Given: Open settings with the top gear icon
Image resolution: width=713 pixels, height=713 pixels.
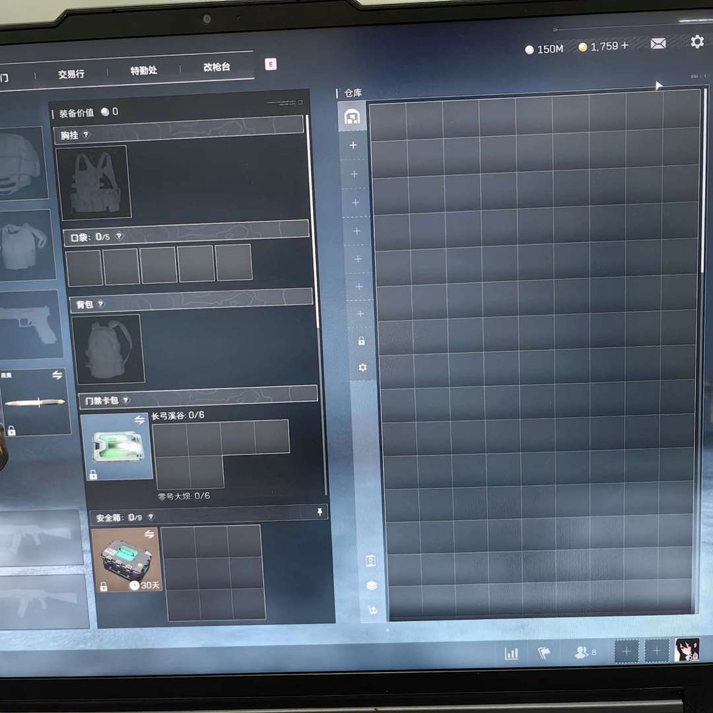Looking at the screenshot, I should pos(697,42).
